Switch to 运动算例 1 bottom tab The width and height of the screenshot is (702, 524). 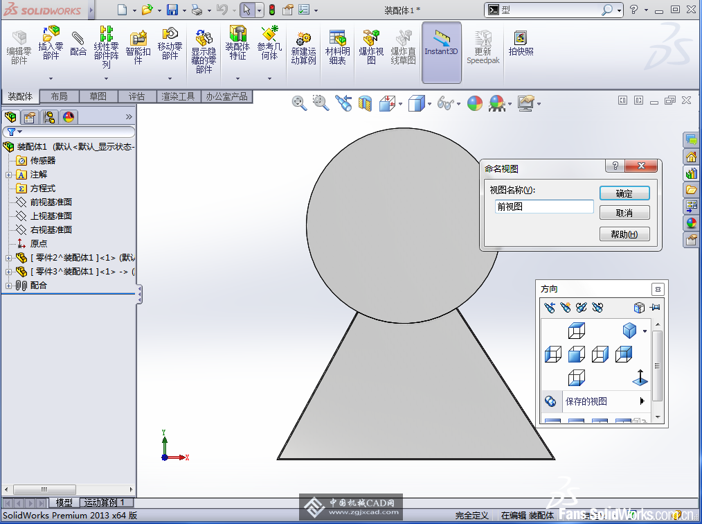[x=105, y=503]
